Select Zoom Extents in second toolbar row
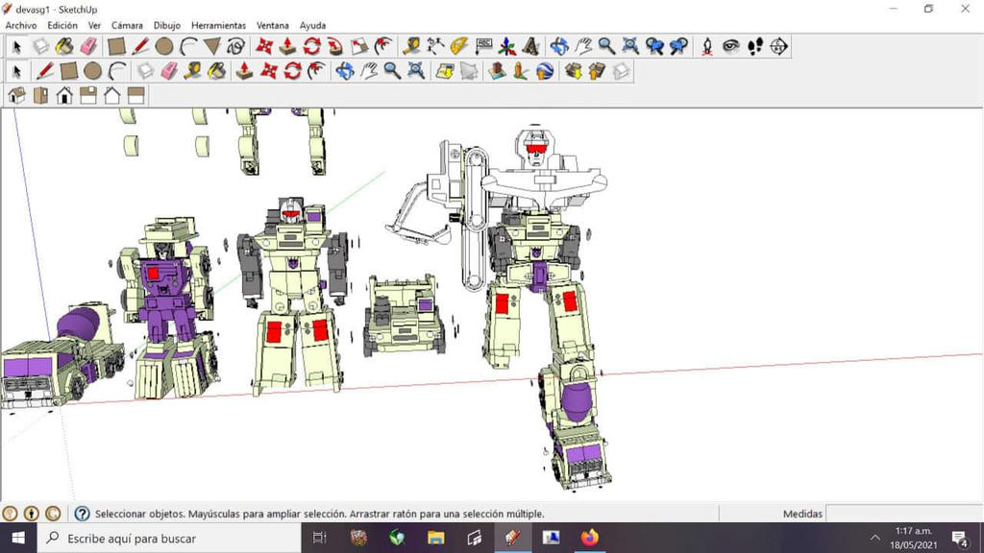This screenshot has width=984, height=553. pos(416,71)
